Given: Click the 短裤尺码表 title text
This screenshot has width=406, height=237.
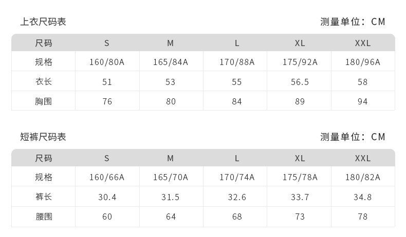Looking at the screenshot, I should point(43,137).
